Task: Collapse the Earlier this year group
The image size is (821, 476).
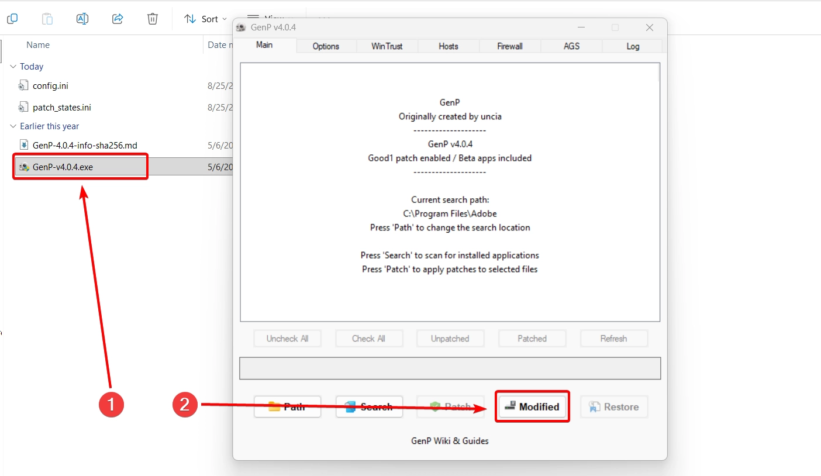Action: tap(13, 126)
